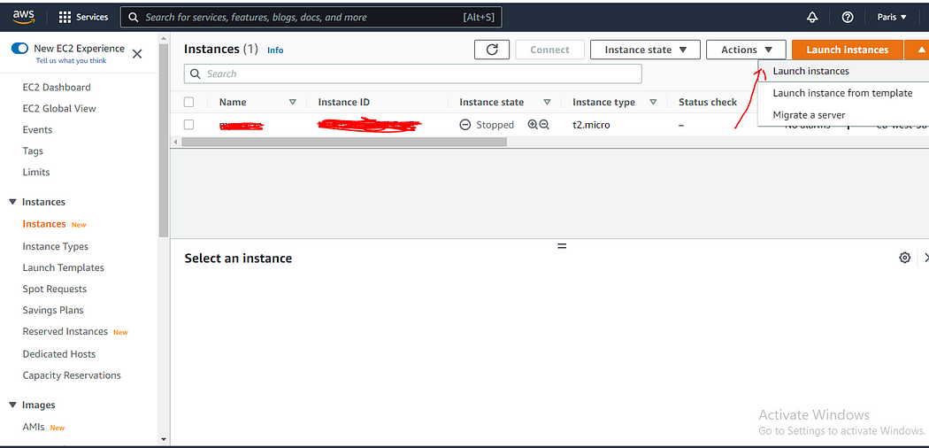Open Launch Templates
929x448 pixels.
(x=64, y=268)
